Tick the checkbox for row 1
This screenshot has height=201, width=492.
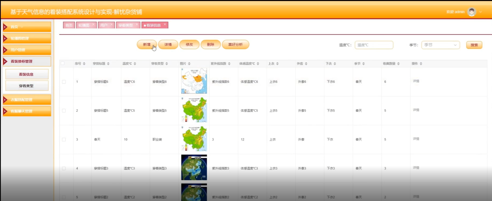64,82
